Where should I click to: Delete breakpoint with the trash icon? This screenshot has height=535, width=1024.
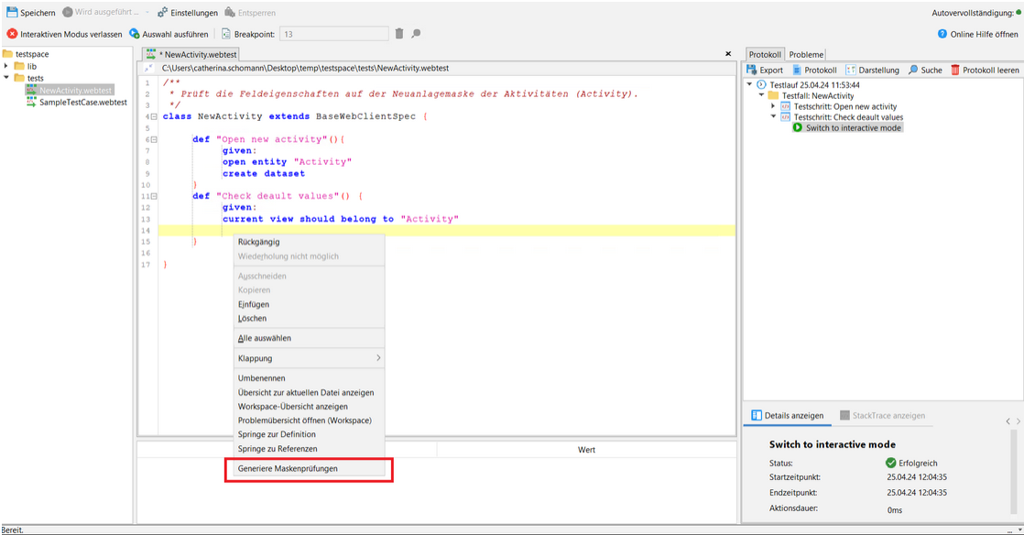pos(398,34)
